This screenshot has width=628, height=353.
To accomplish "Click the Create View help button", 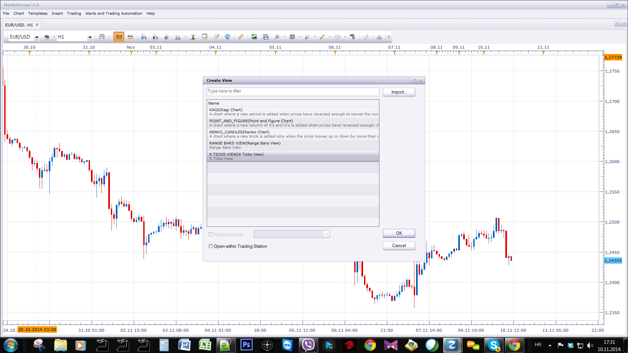I will tap(414, 80).
